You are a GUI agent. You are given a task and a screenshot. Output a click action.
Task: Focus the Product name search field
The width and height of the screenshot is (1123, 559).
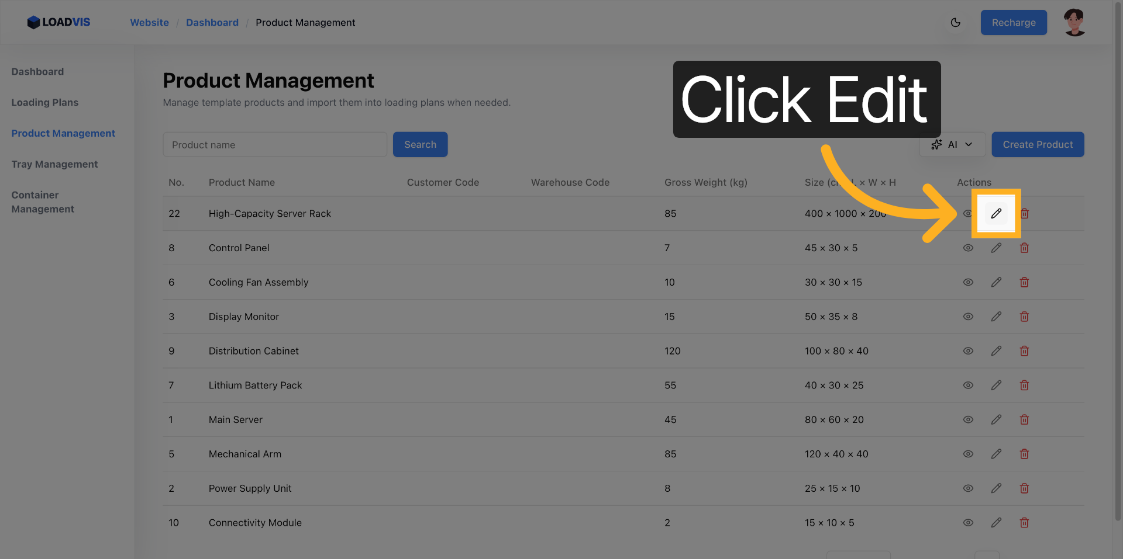[275, 145]
